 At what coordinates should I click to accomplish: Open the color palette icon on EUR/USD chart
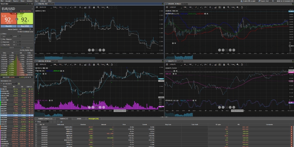[x=107, y=7]
